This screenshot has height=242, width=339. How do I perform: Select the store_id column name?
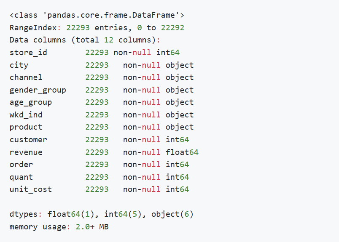click(28, 53)
